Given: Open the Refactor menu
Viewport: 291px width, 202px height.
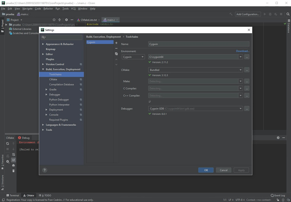Looking at the screenshot, I should (48, 9).
